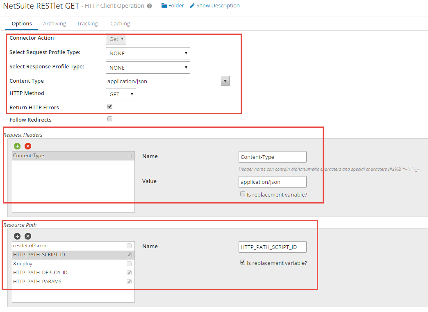
Task: Enable Follow Redirects
Action: [109, 119]
